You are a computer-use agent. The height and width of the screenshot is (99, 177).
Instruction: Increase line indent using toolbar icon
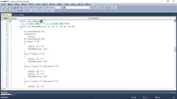tap(21, 11)
